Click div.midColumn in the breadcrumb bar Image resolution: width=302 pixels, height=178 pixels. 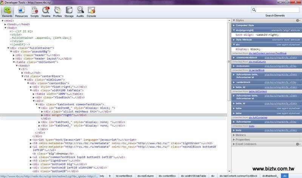click(x=145, y=176)
